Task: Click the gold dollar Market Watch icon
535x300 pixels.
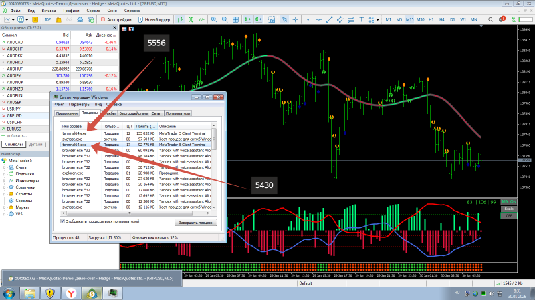Action: click(x=35, y=20)
